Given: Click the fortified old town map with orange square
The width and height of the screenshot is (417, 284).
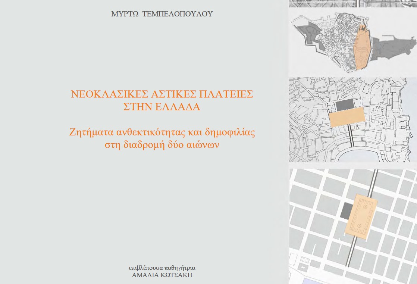Looking at the screenshot, I should click(352, 42).
